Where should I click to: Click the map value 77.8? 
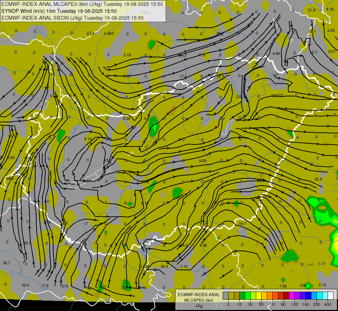[x=45, y=286]
